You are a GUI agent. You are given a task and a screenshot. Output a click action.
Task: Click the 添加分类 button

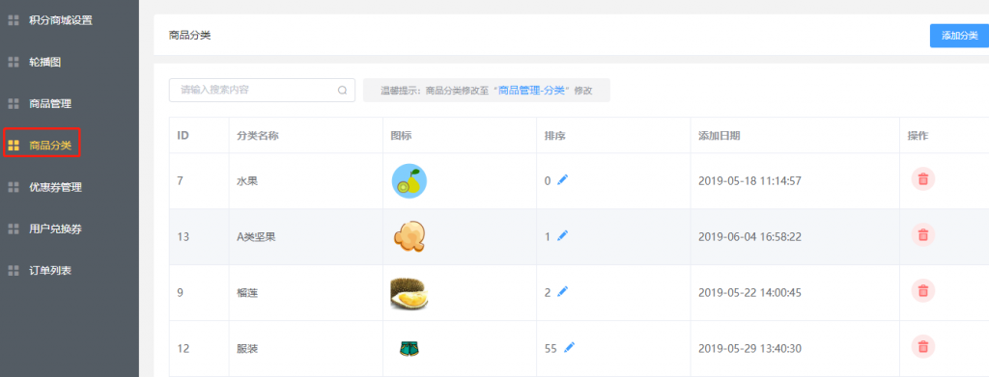959,36
